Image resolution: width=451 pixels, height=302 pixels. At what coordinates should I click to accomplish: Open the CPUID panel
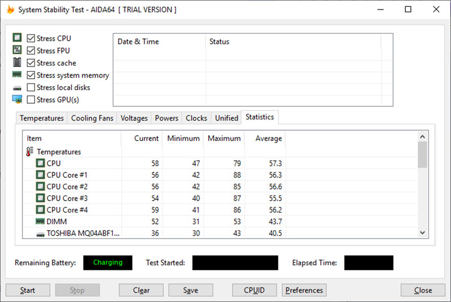click(254, 290)
